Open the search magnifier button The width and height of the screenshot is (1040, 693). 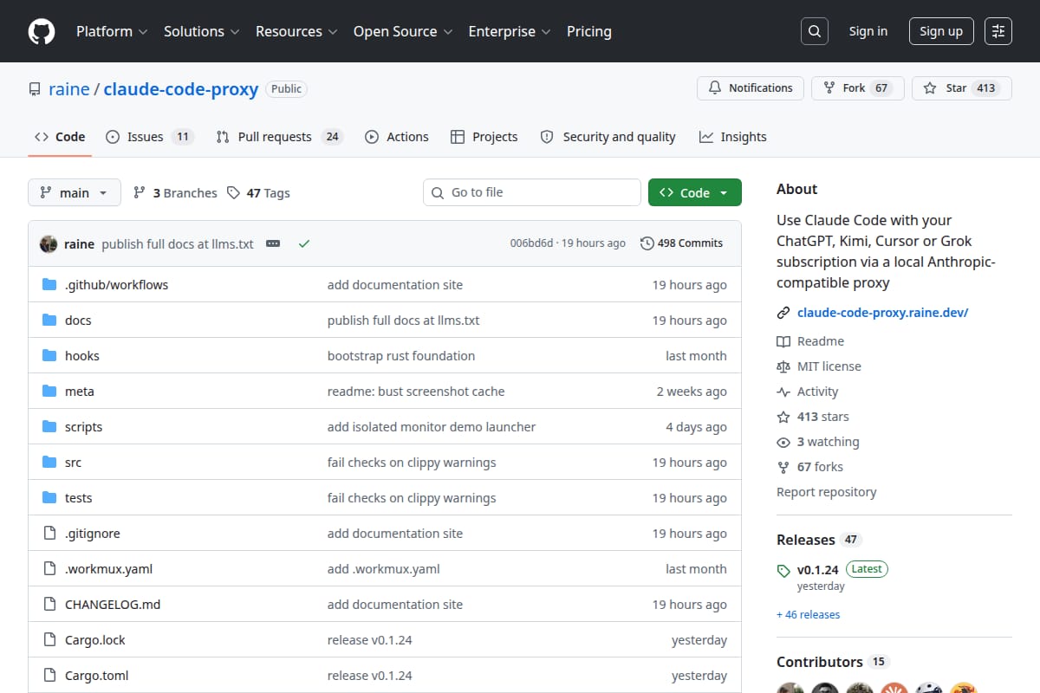tap(814, 31)
